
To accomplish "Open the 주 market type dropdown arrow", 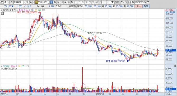I will (8, 2).
